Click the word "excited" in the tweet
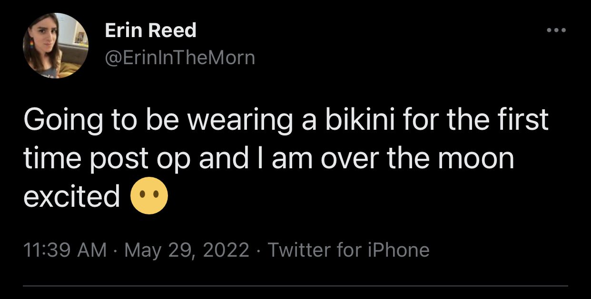This screenshot has width=591, height=299. 71,196
